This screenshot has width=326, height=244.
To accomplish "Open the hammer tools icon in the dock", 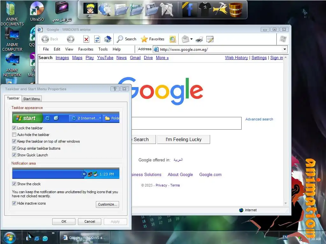I will [x=220, y=10].
